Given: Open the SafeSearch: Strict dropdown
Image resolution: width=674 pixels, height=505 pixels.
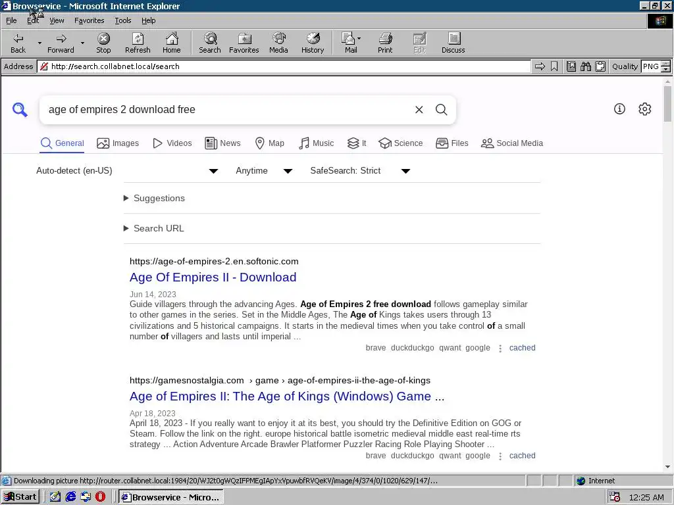Looking at the screenshot, I should (360, 171).
